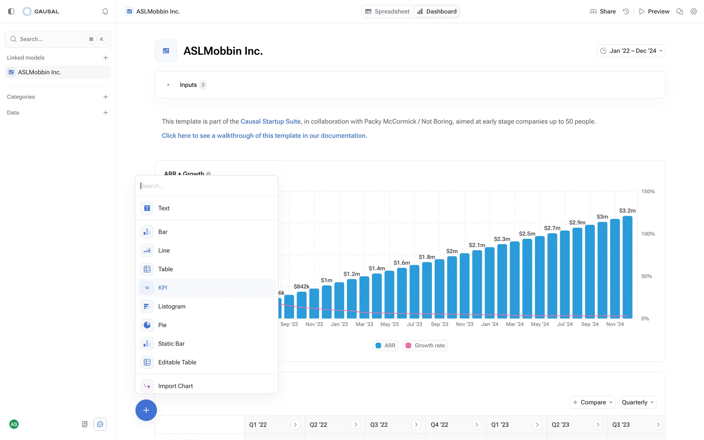The height and width of the screenshot is (440, 704).
Task: Open version history clock icon
Action: 626,11
